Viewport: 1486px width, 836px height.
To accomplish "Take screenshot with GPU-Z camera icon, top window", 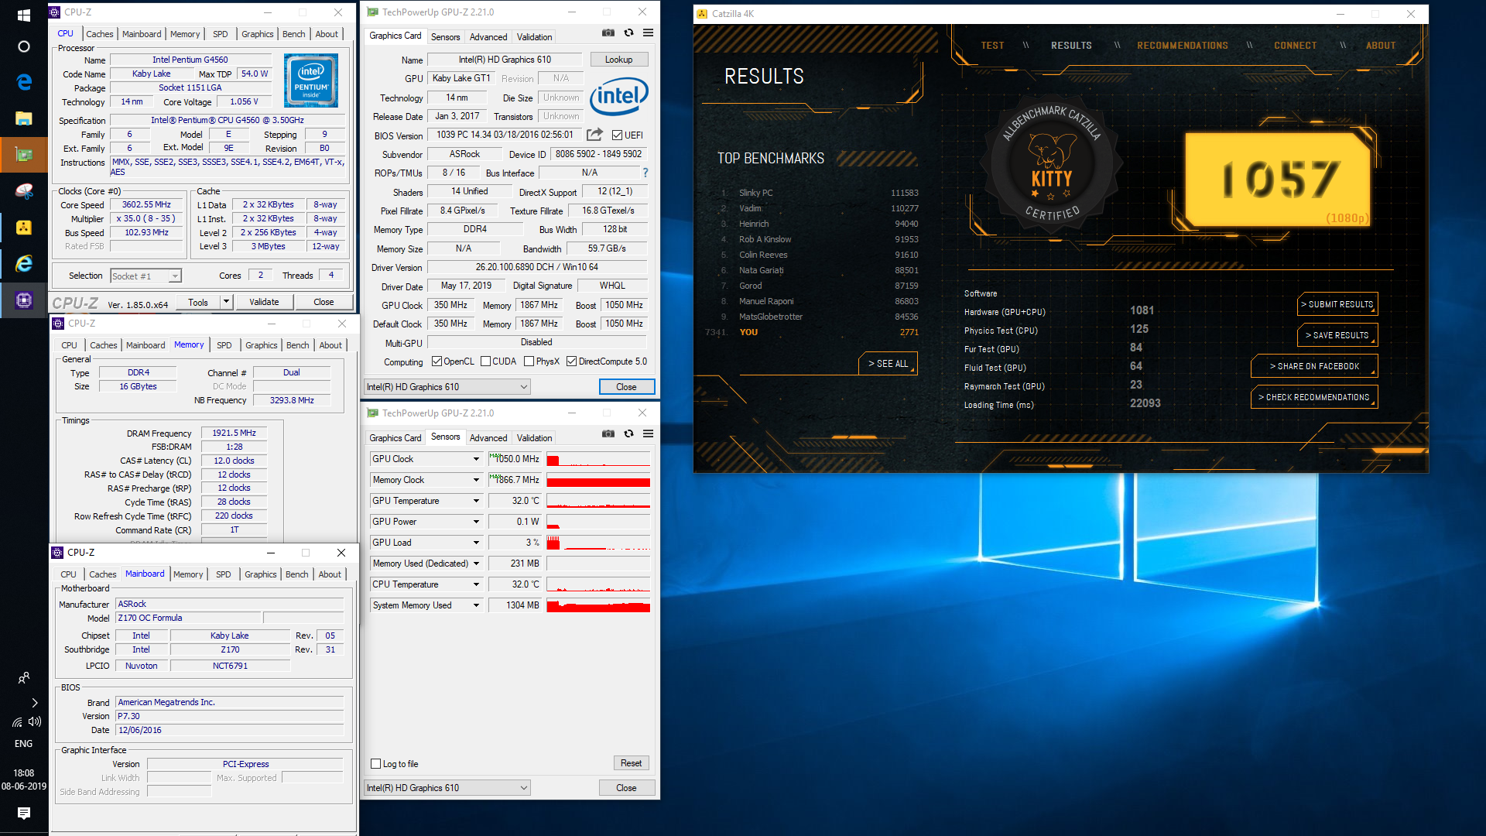I will [x=608, y=33].
